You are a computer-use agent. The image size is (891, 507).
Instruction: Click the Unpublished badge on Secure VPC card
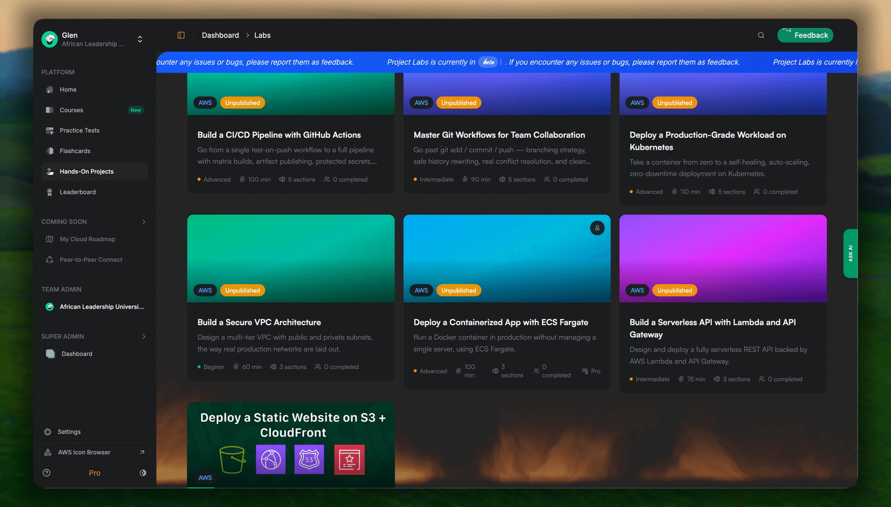pyautogui.click(x=243, y=291)
